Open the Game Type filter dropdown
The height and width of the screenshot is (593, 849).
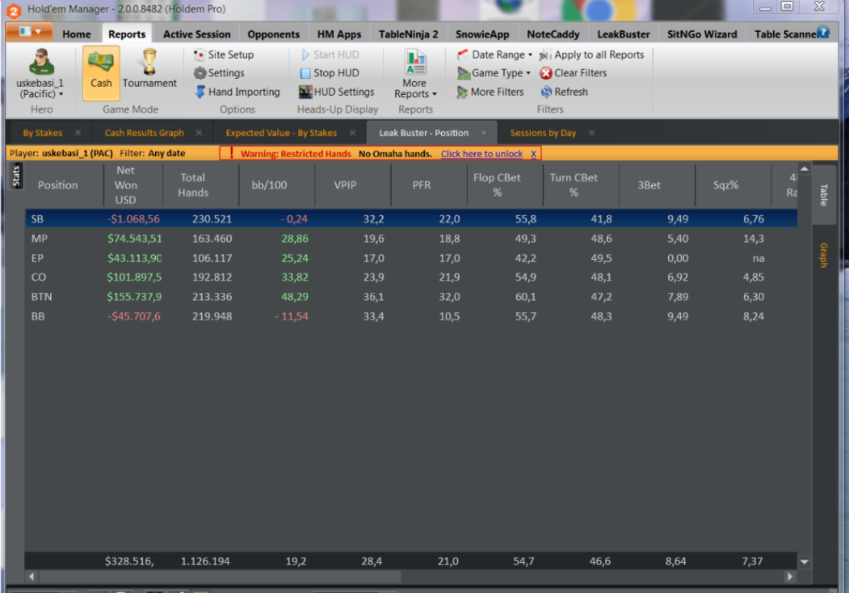point(494,73)
